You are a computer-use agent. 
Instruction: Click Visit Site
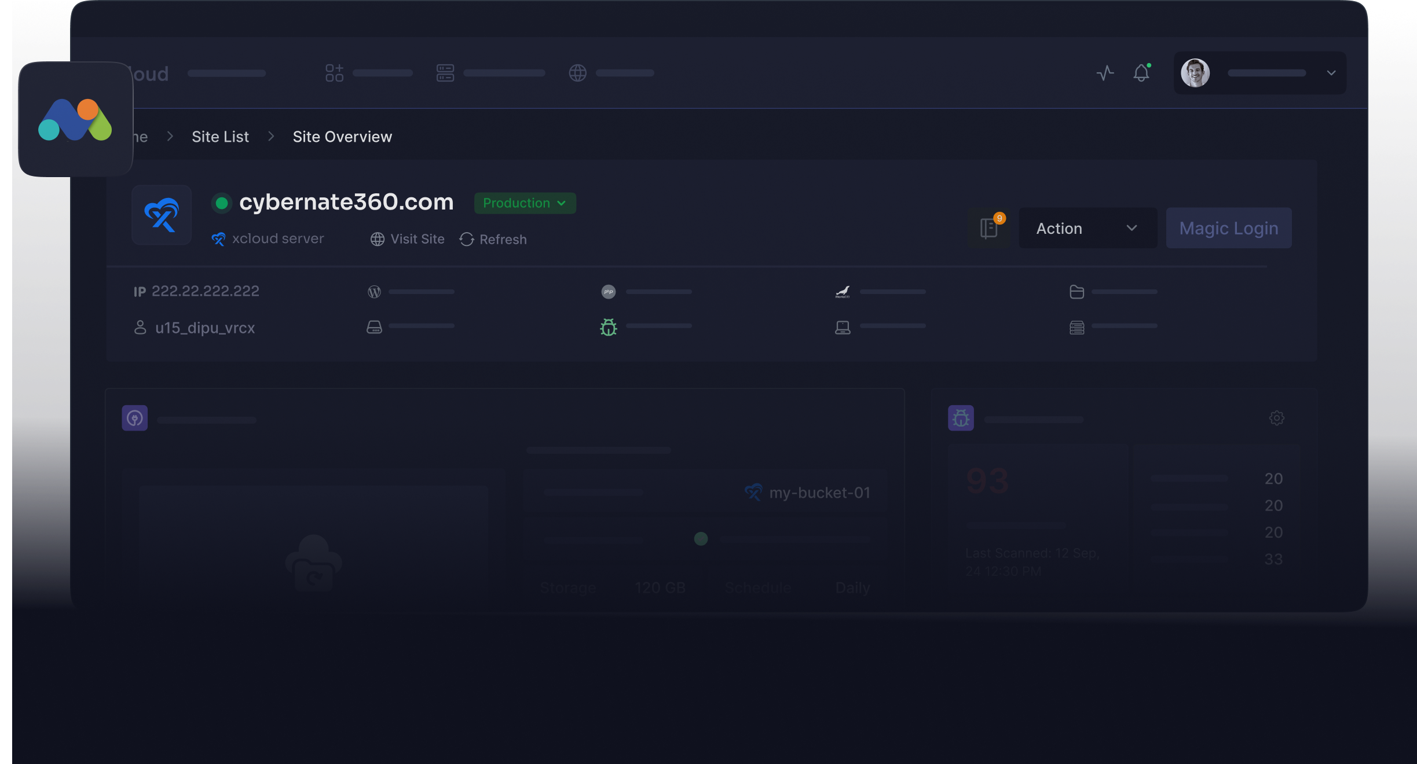[408, 239]
